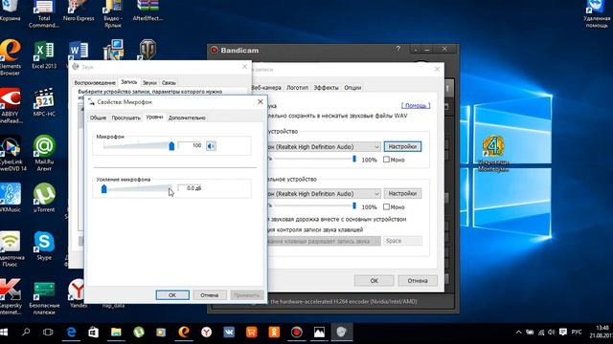Open Elements Browser desktop icon
The image size is (613, 344).
11,57
